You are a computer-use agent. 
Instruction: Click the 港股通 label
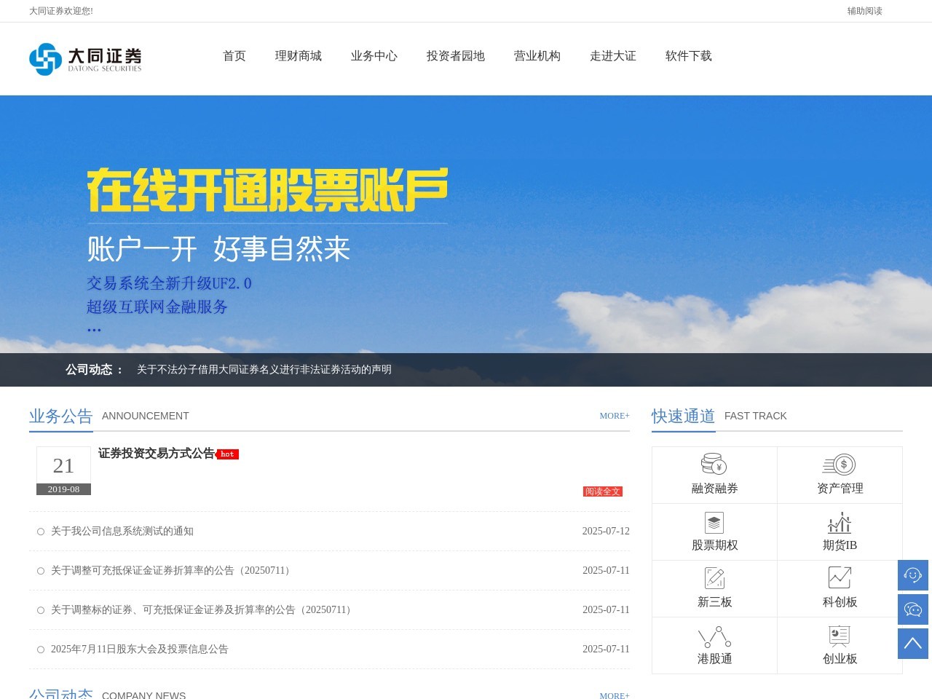pos(714,659)
